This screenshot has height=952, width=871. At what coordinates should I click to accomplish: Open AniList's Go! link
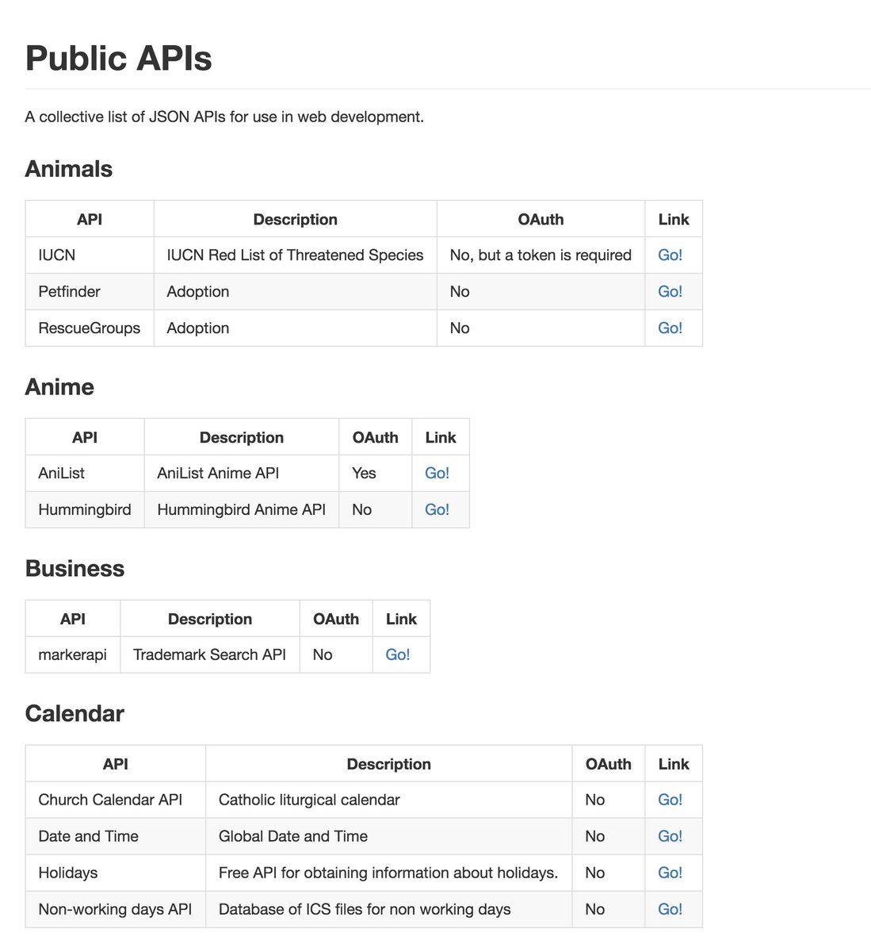point(437,474)
